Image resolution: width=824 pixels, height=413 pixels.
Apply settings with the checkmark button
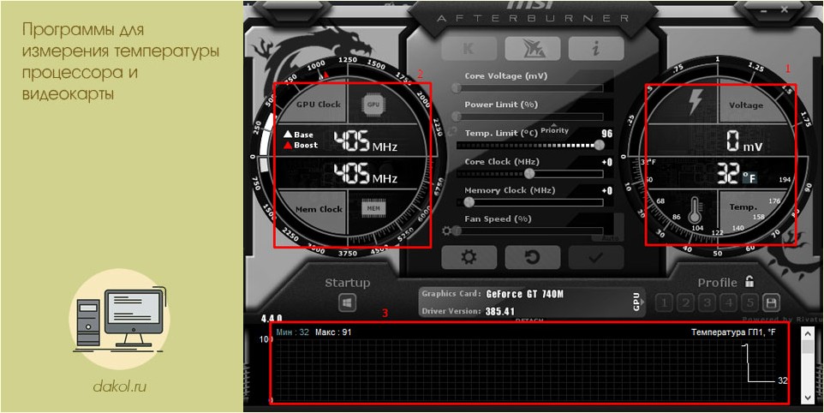pos(596,257)
